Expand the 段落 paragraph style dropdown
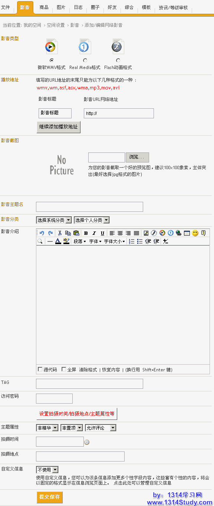The height and width of the screenshot is (506, 214). click(x=80, y=241)
